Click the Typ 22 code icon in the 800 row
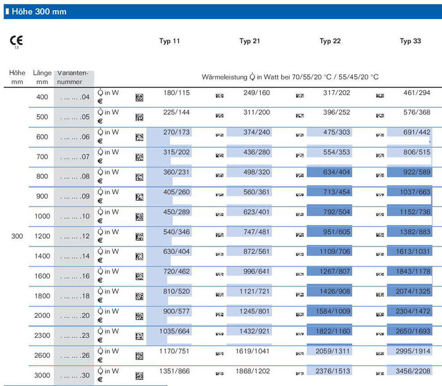442x386 pixels. (x=300, y=175)
